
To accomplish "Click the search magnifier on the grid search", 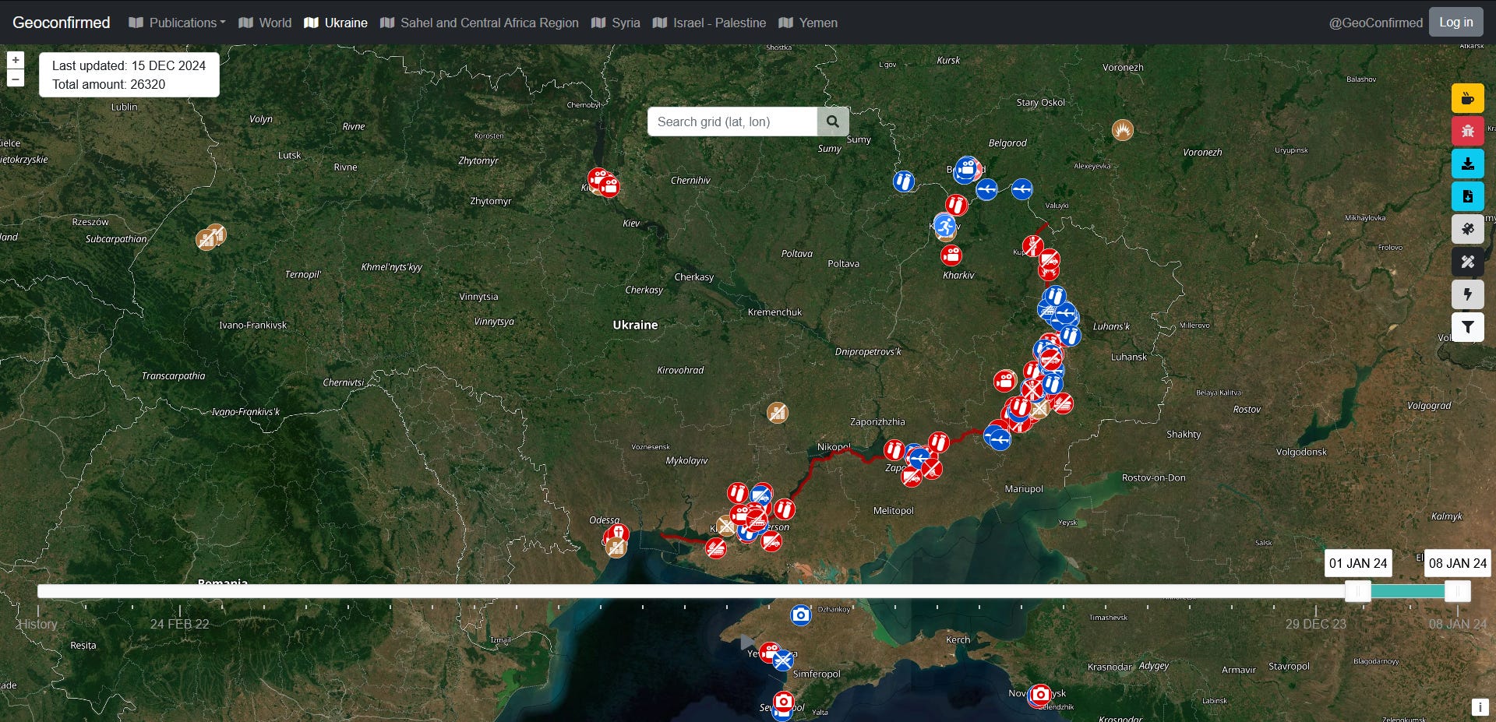I will point(832,122).
